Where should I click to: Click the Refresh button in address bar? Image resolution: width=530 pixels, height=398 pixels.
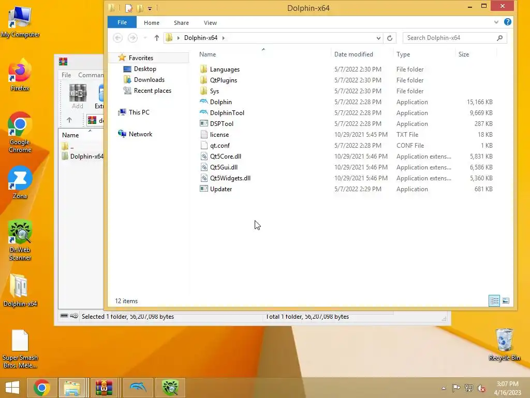coord(390,38)
